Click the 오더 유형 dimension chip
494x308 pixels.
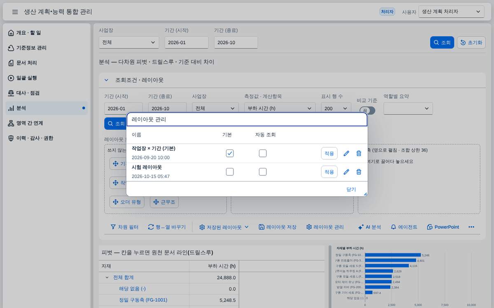[127, 202]
